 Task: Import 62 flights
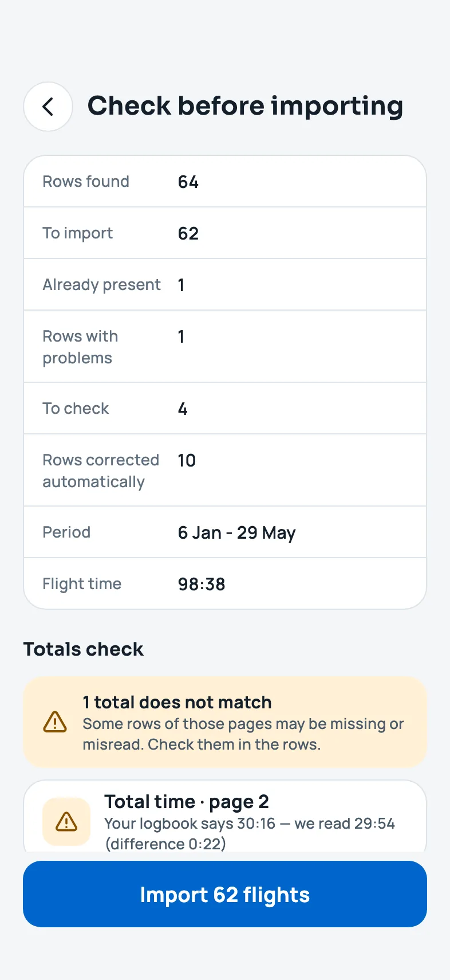[x=225, y=894]
